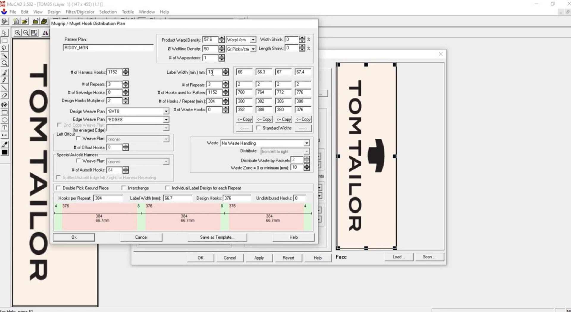Screen dimensions: 571x312
Task: Enable the Standard Widths checkbox
Action: click(259, 128)
